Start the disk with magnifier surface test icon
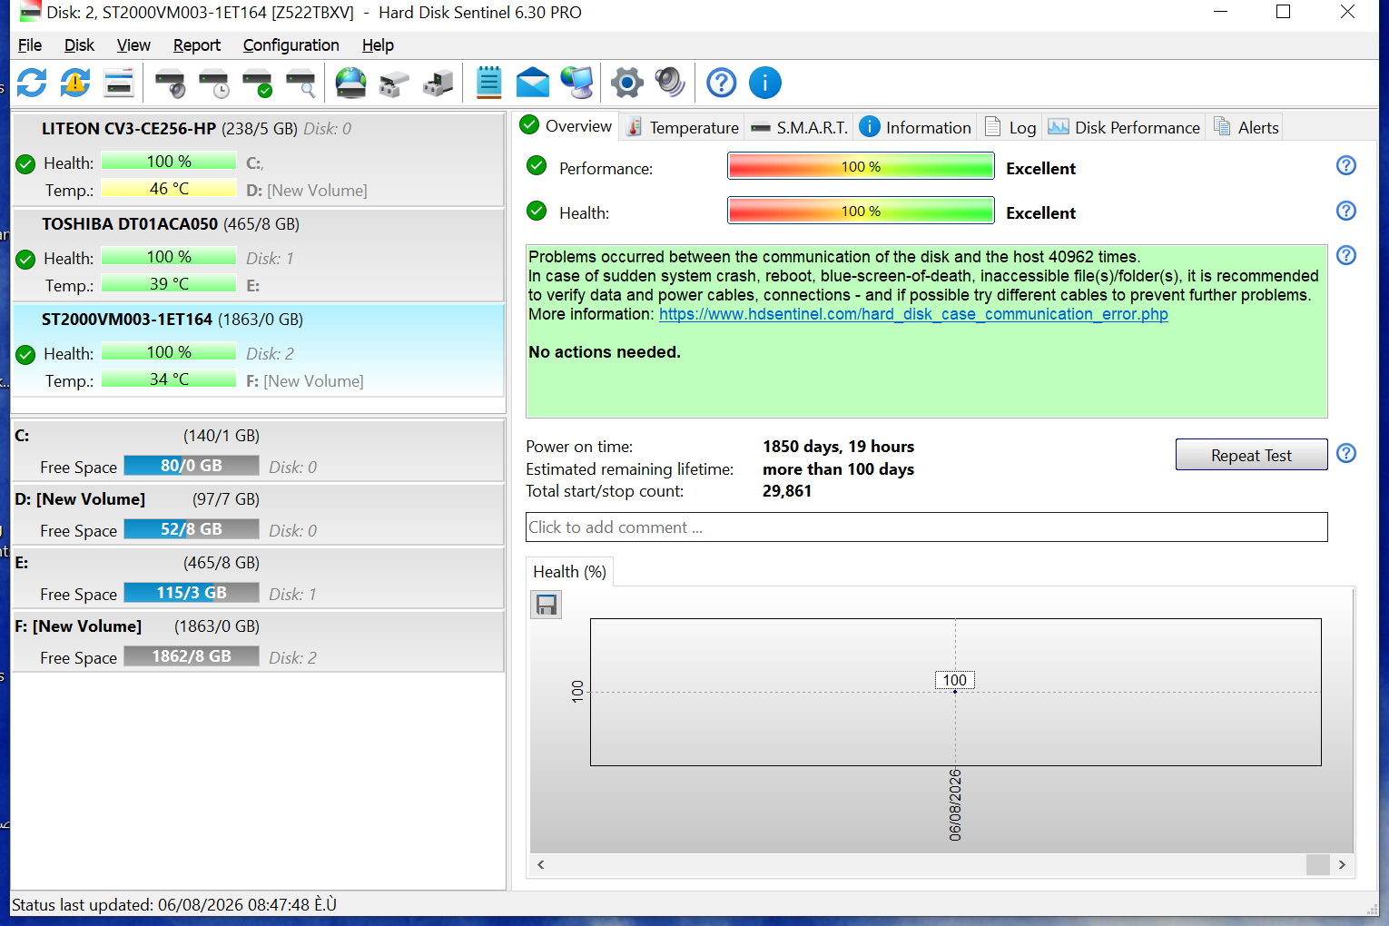Image resolution: width=1389 pixels, height=926 pixels. click(x=300, y=83)
